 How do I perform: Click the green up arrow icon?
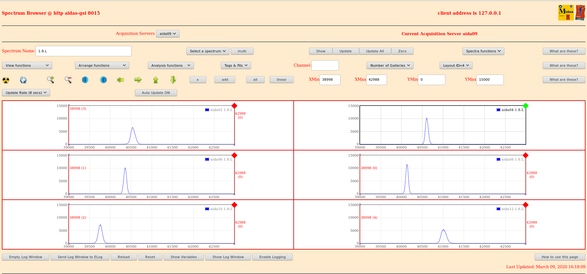(156, 80)
